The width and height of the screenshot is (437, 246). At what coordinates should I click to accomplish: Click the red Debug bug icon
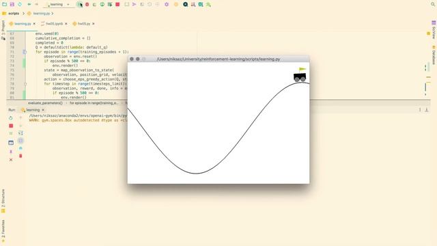tap(87, 5)
